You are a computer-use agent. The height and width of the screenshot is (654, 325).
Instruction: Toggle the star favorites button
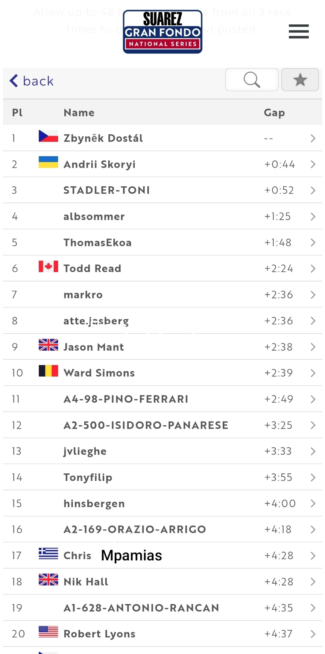point(300,80)
